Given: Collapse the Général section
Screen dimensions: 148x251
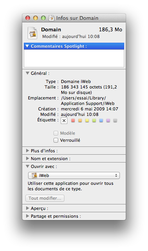Looking at the screenshot, I should (x=27, y=73).
